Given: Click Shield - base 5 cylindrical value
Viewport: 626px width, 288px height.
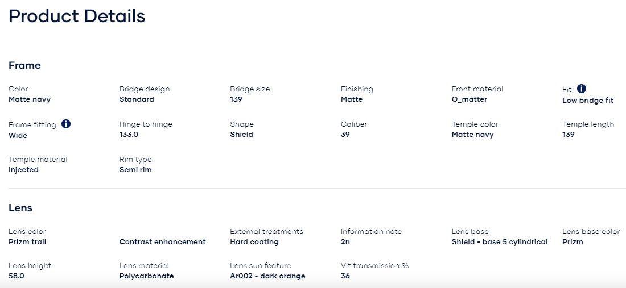Looking at the screenshot, I should [x=499, y=242].
